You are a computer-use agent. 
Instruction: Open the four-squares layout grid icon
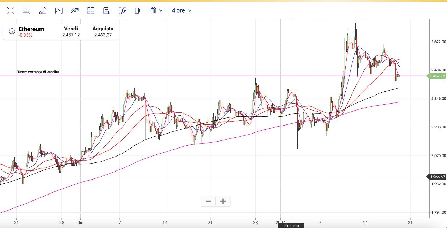pos(91,10)
